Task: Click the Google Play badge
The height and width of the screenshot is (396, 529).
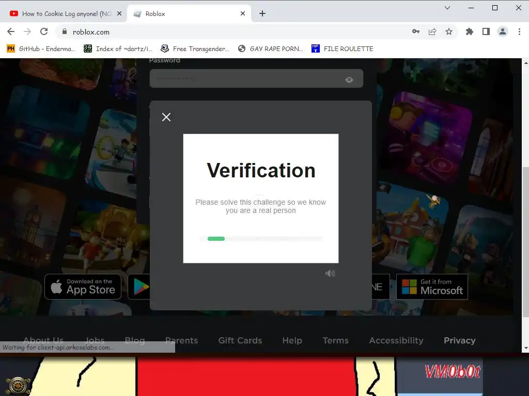Action: click(x=139, y=287)
